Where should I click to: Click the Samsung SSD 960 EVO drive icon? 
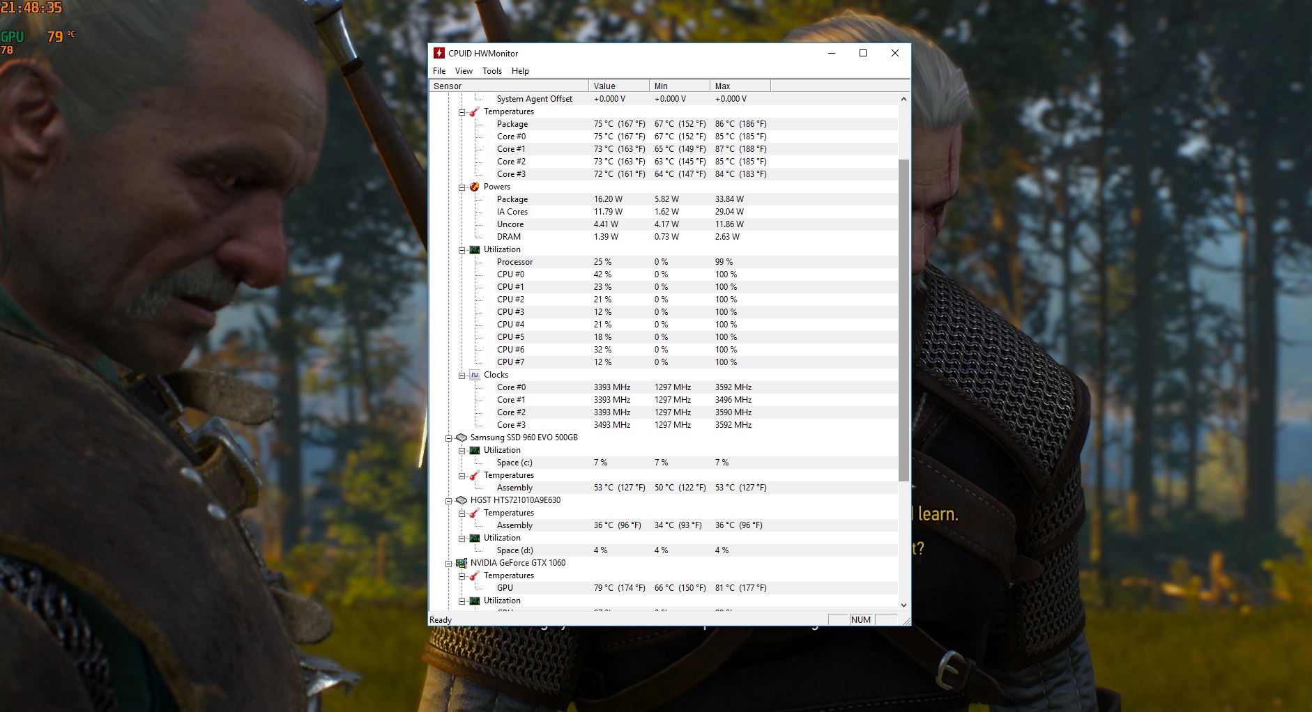coord(461,438)
